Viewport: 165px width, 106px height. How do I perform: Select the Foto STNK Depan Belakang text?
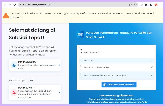[x=96, y=67]
